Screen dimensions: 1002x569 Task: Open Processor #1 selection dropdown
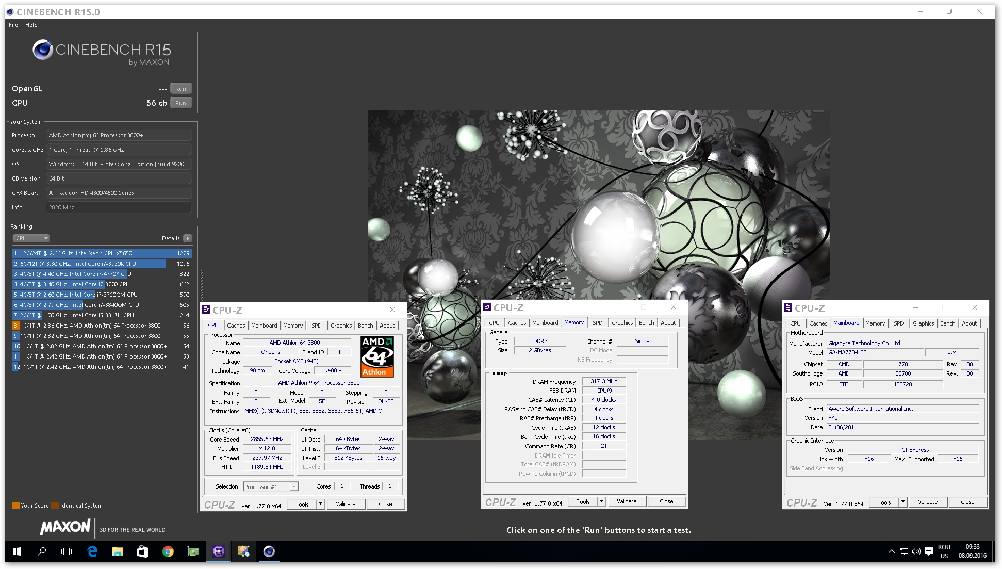pos(271,486)
